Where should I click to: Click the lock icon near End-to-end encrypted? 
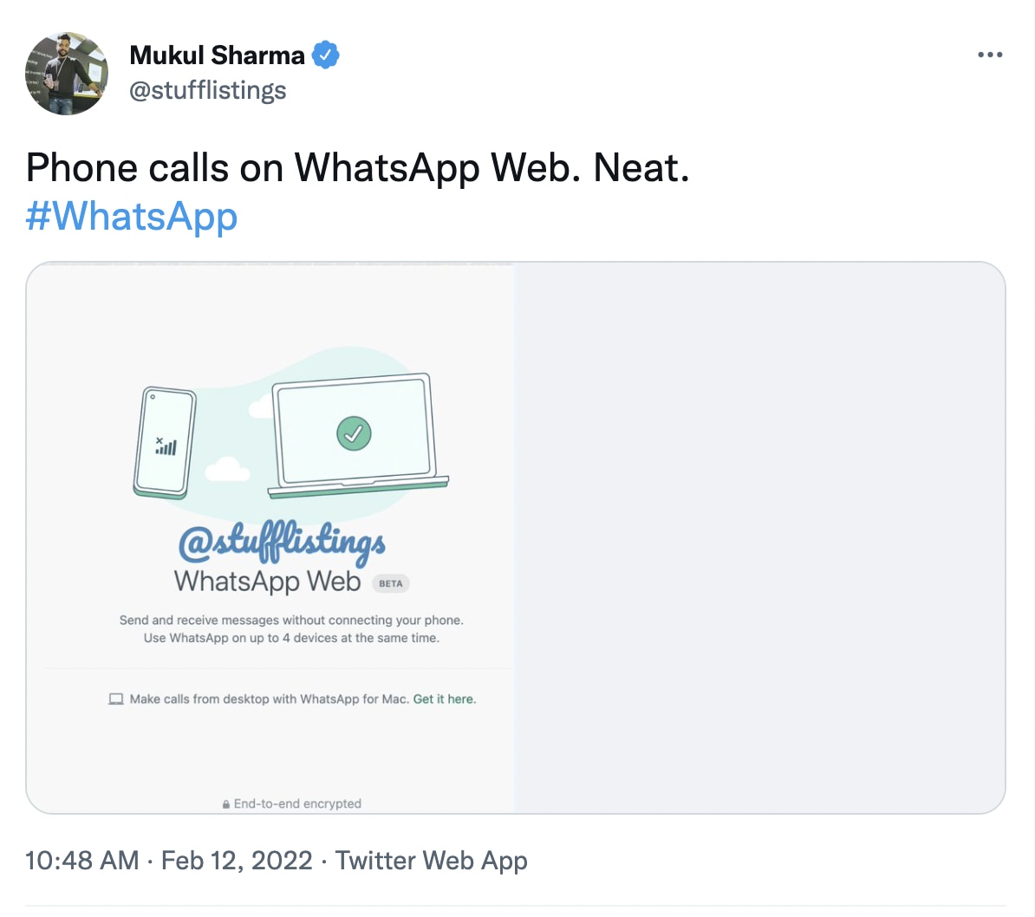[226, 804]
